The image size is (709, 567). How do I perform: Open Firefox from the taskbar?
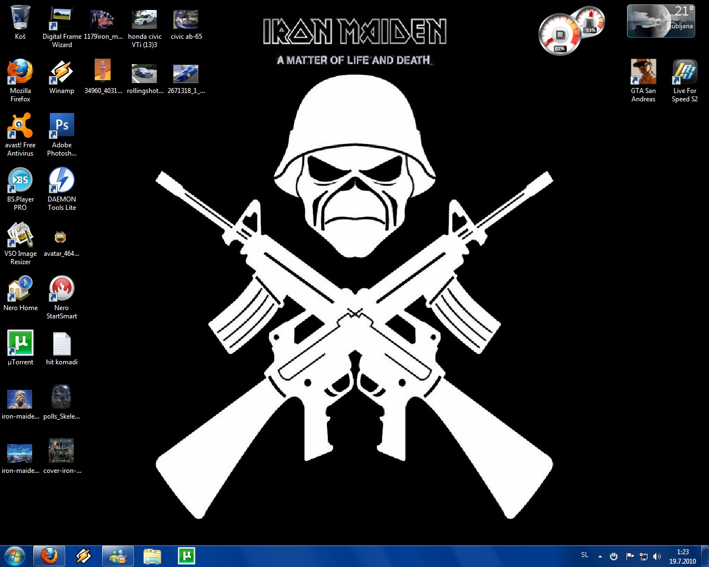pos(49,555)
